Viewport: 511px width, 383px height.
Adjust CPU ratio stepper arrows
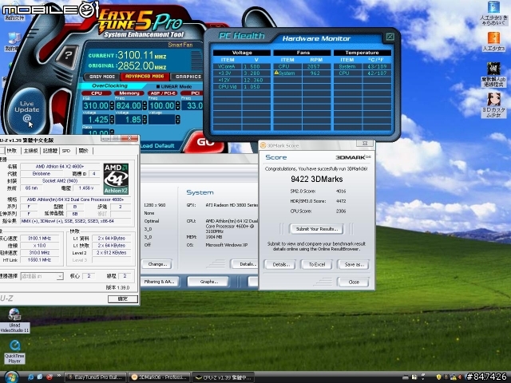pyautogui.click(x=112, y=132)
